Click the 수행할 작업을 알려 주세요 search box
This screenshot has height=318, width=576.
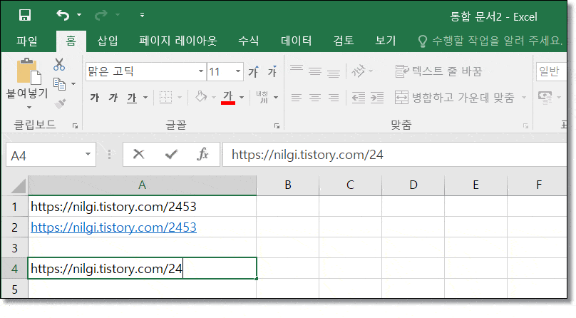tap(490, 41)
